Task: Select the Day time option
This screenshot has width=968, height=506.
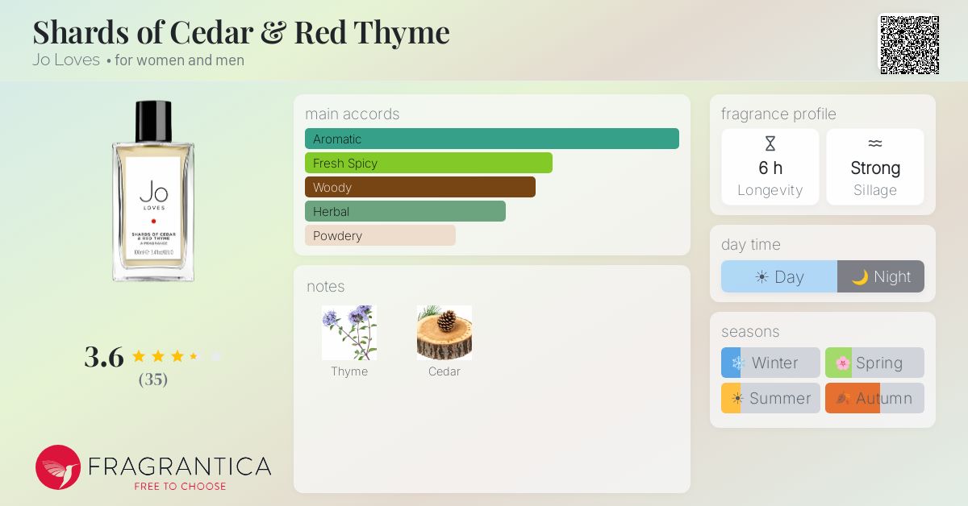Action: coord(779,276)
